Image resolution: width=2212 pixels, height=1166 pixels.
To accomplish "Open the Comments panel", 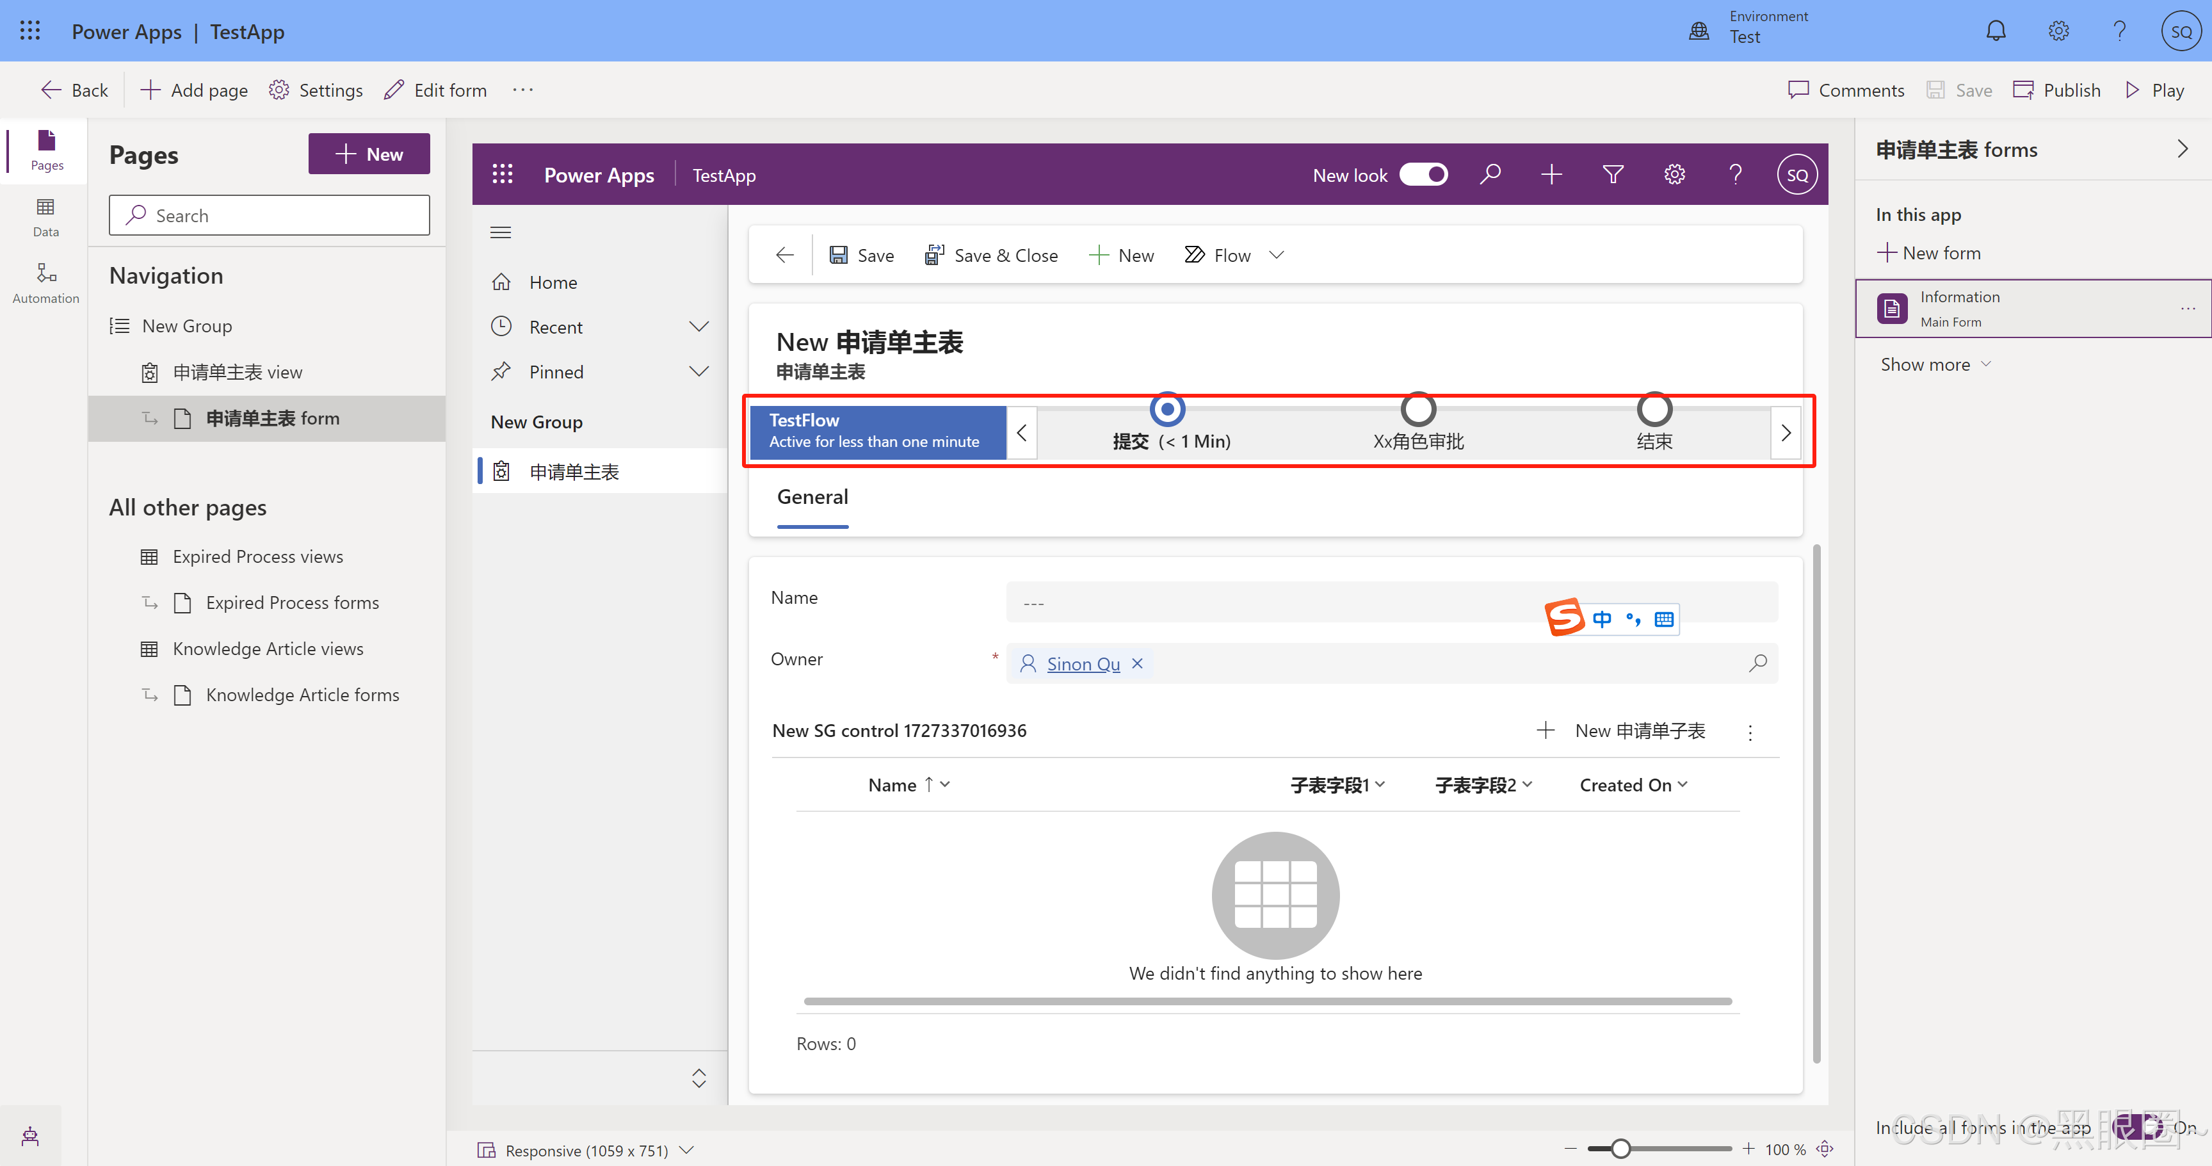I will [1845, 89].
